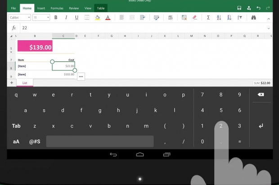The width and height of the screenshot is (279, 185).
Task: Apply yellow fill color bucket
Action: tap(97, 18)
